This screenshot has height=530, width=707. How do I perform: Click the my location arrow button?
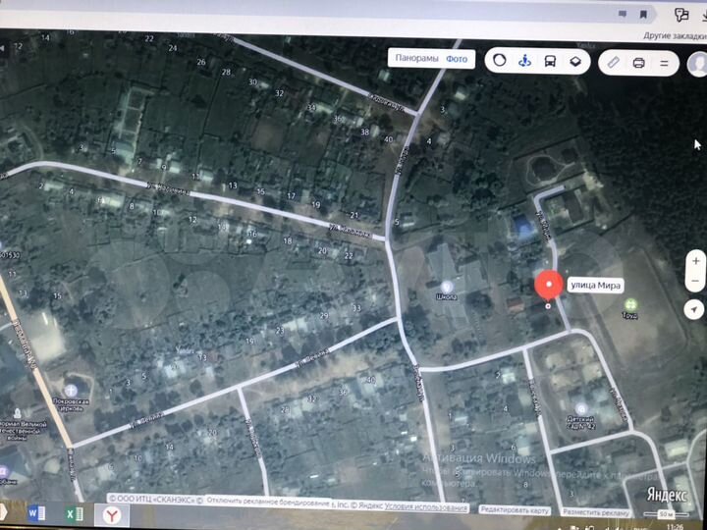(694, 309)
